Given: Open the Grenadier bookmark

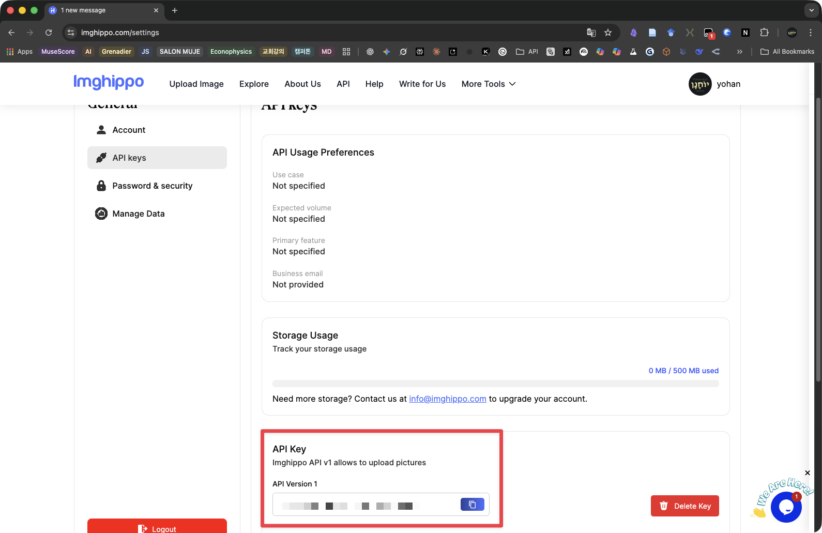Looking at the screenshot, I should tap(116, 52).
